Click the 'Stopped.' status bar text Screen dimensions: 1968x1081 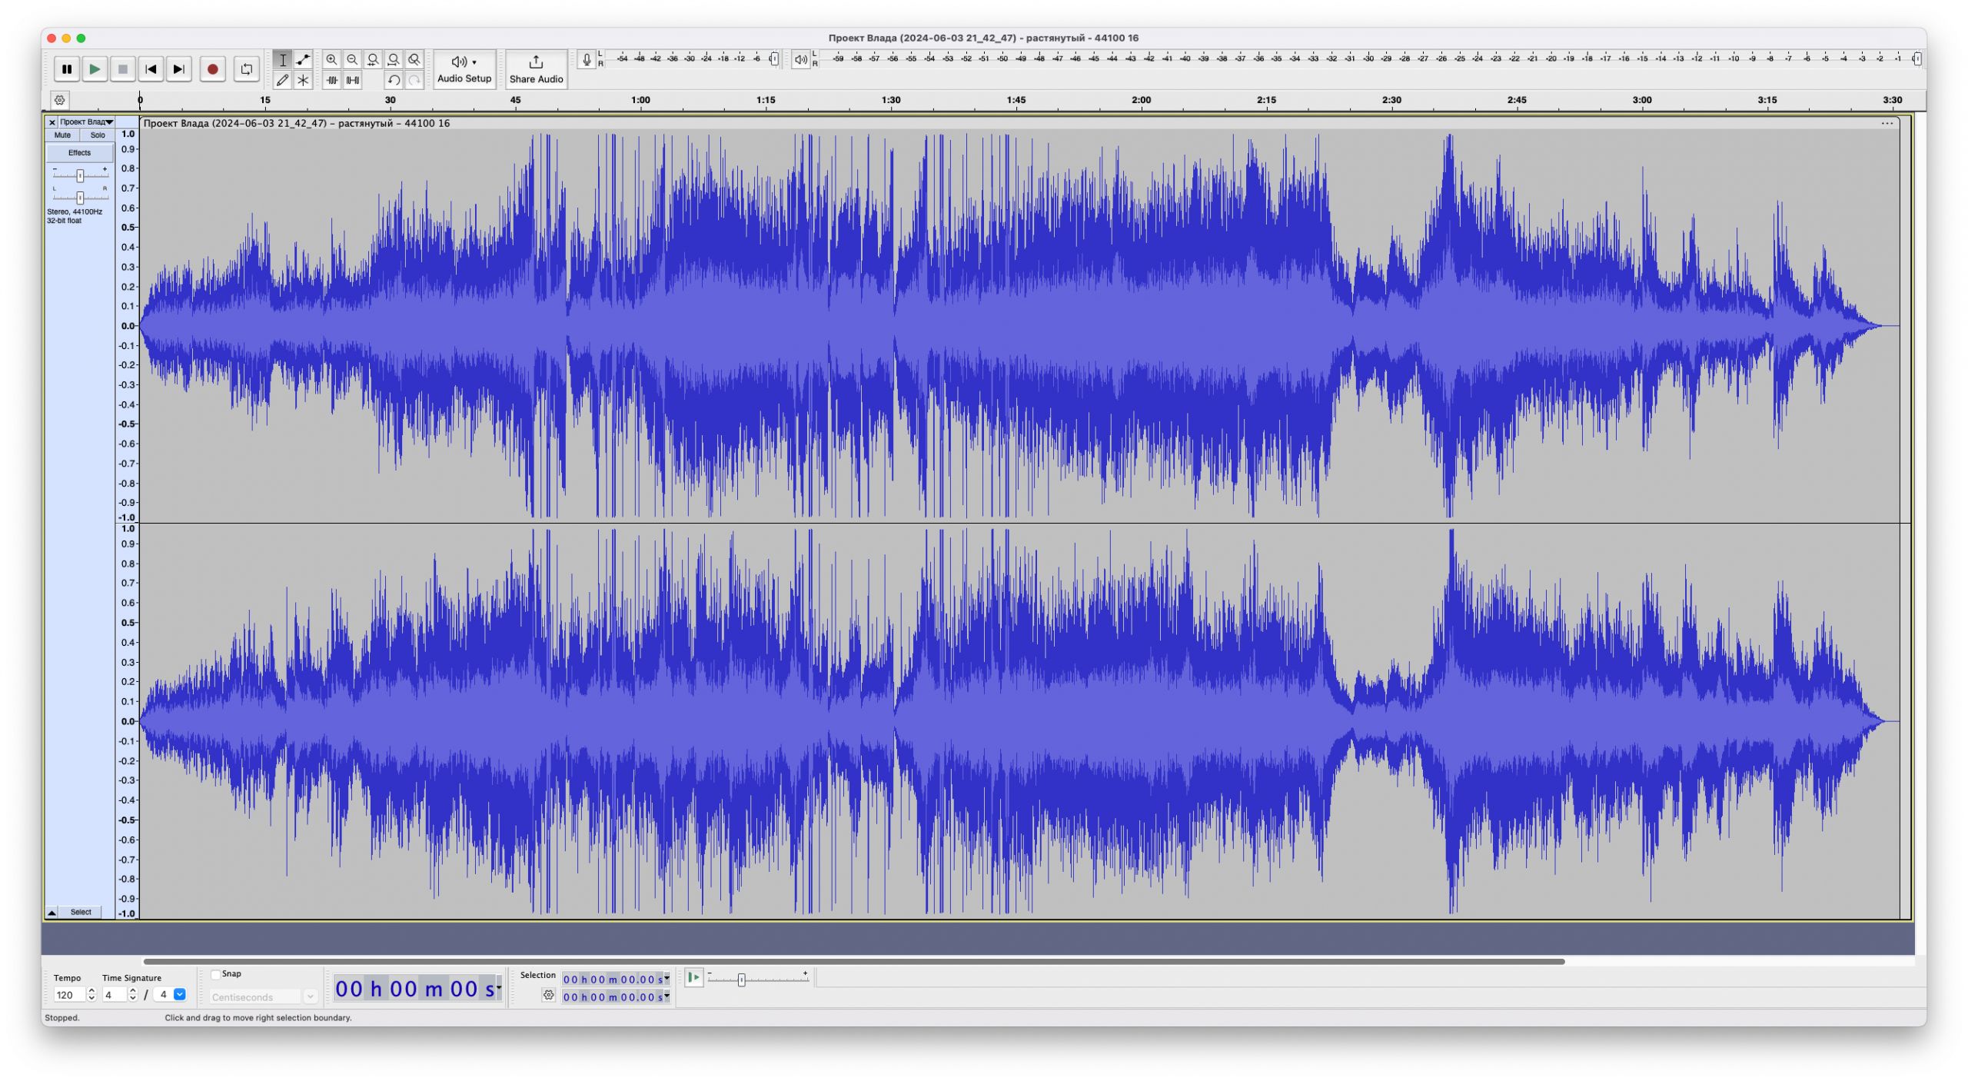(61, 1019)
